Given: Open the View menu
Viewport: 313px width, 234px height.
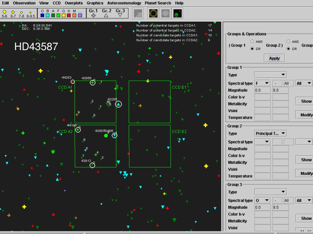Looking at the screenshot, I should pyautogui.click(x=44, y=3).
